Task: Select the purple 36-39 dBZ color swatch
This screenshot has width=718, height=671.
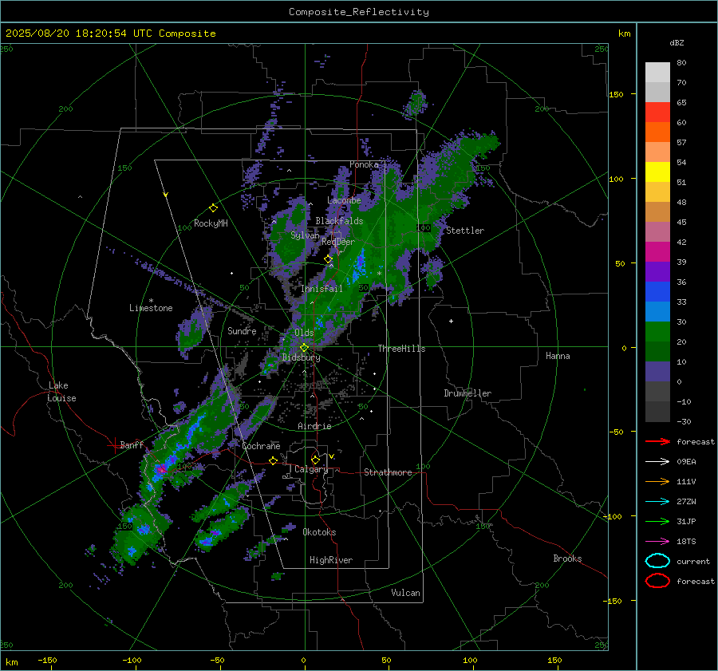Action: pos(657,271)
